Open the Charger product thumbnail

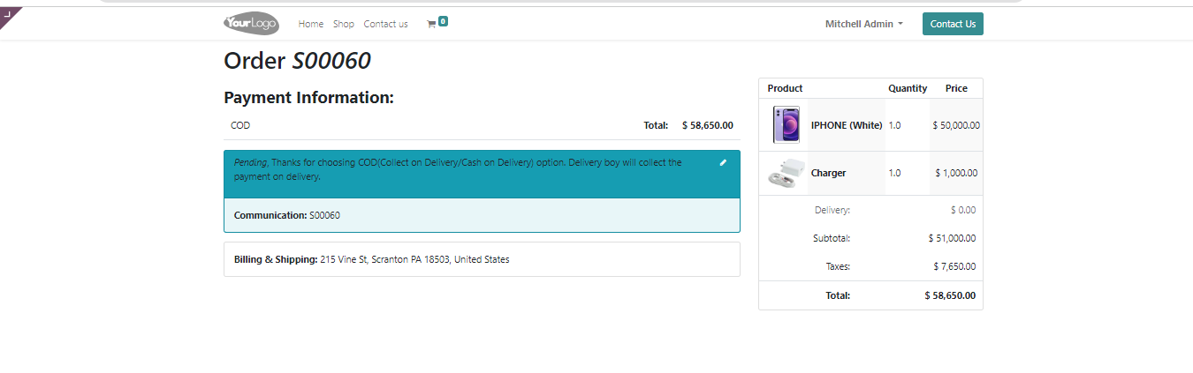click(x=784, y=173)
